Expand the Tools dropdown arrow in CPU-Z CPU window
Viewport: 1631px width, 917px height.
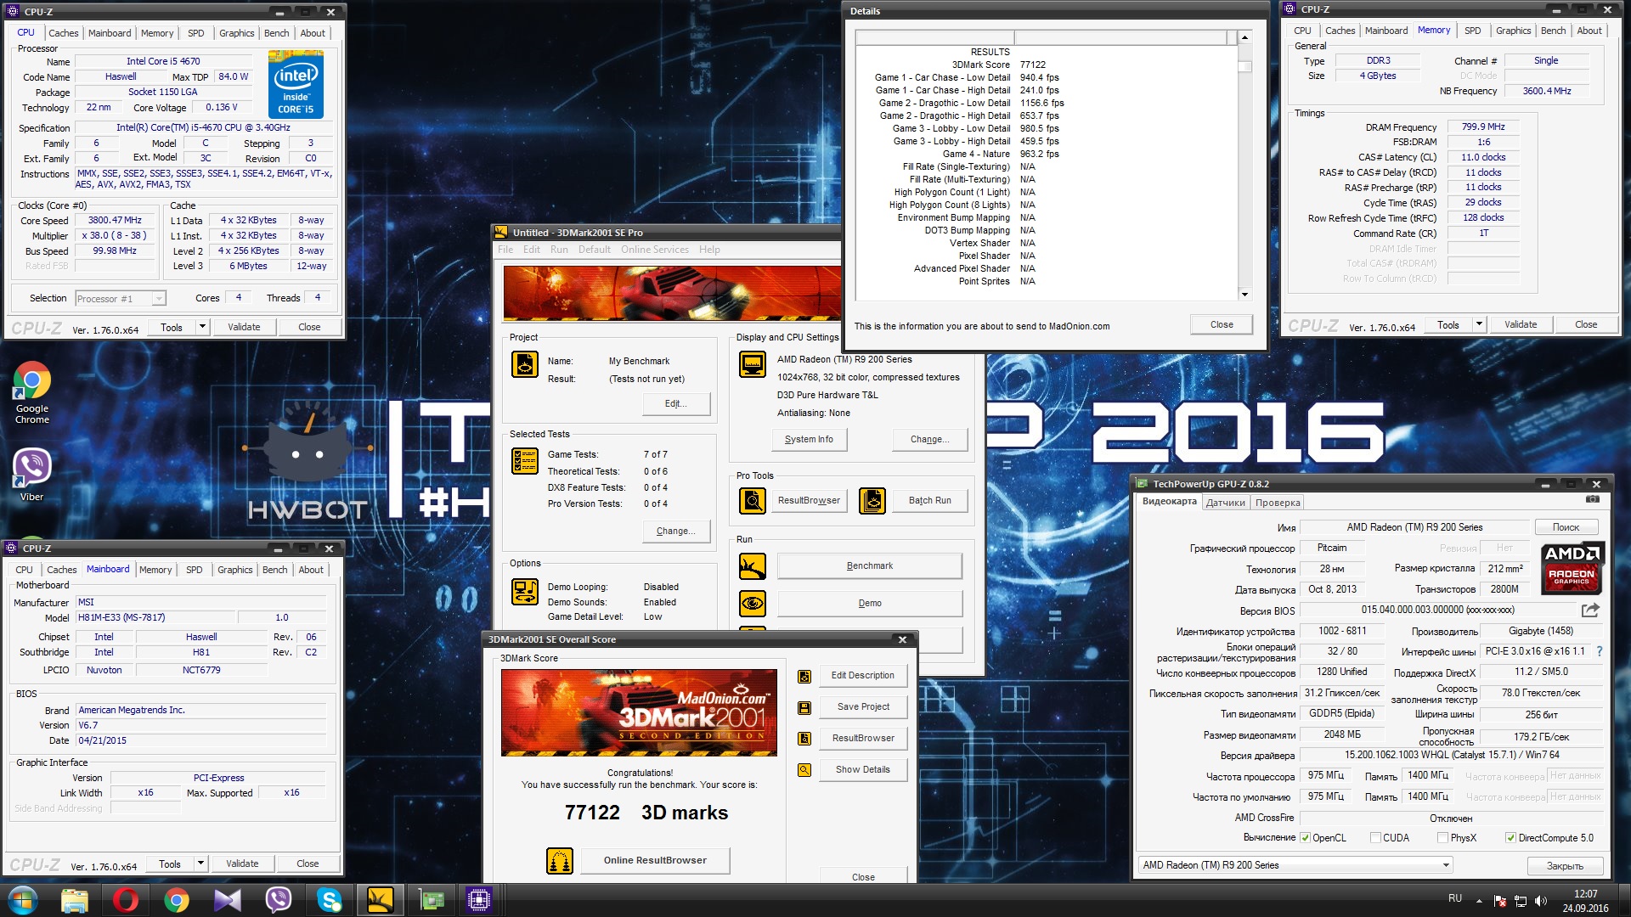202,327
